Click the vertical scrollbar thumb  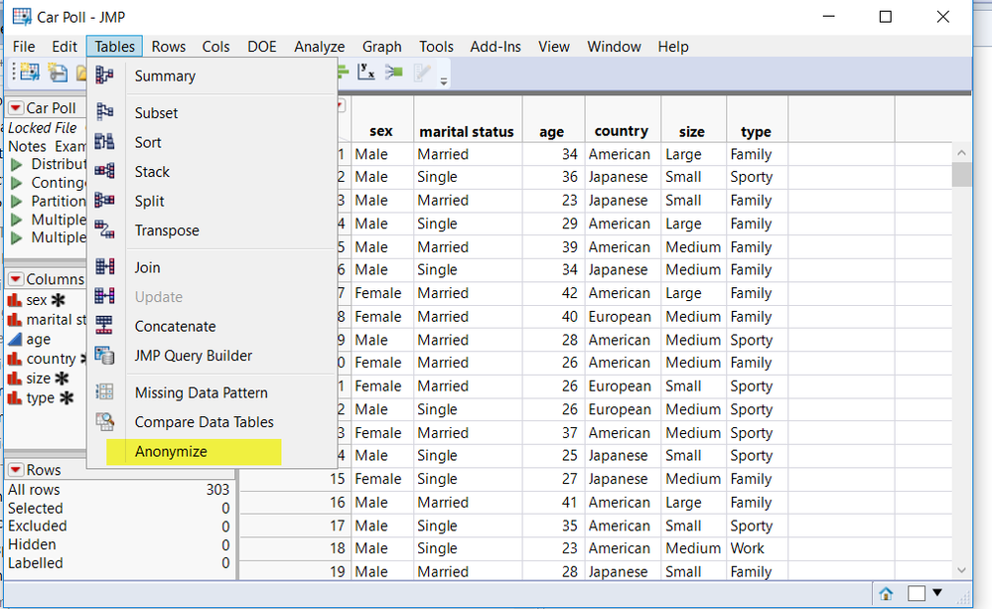961,174
